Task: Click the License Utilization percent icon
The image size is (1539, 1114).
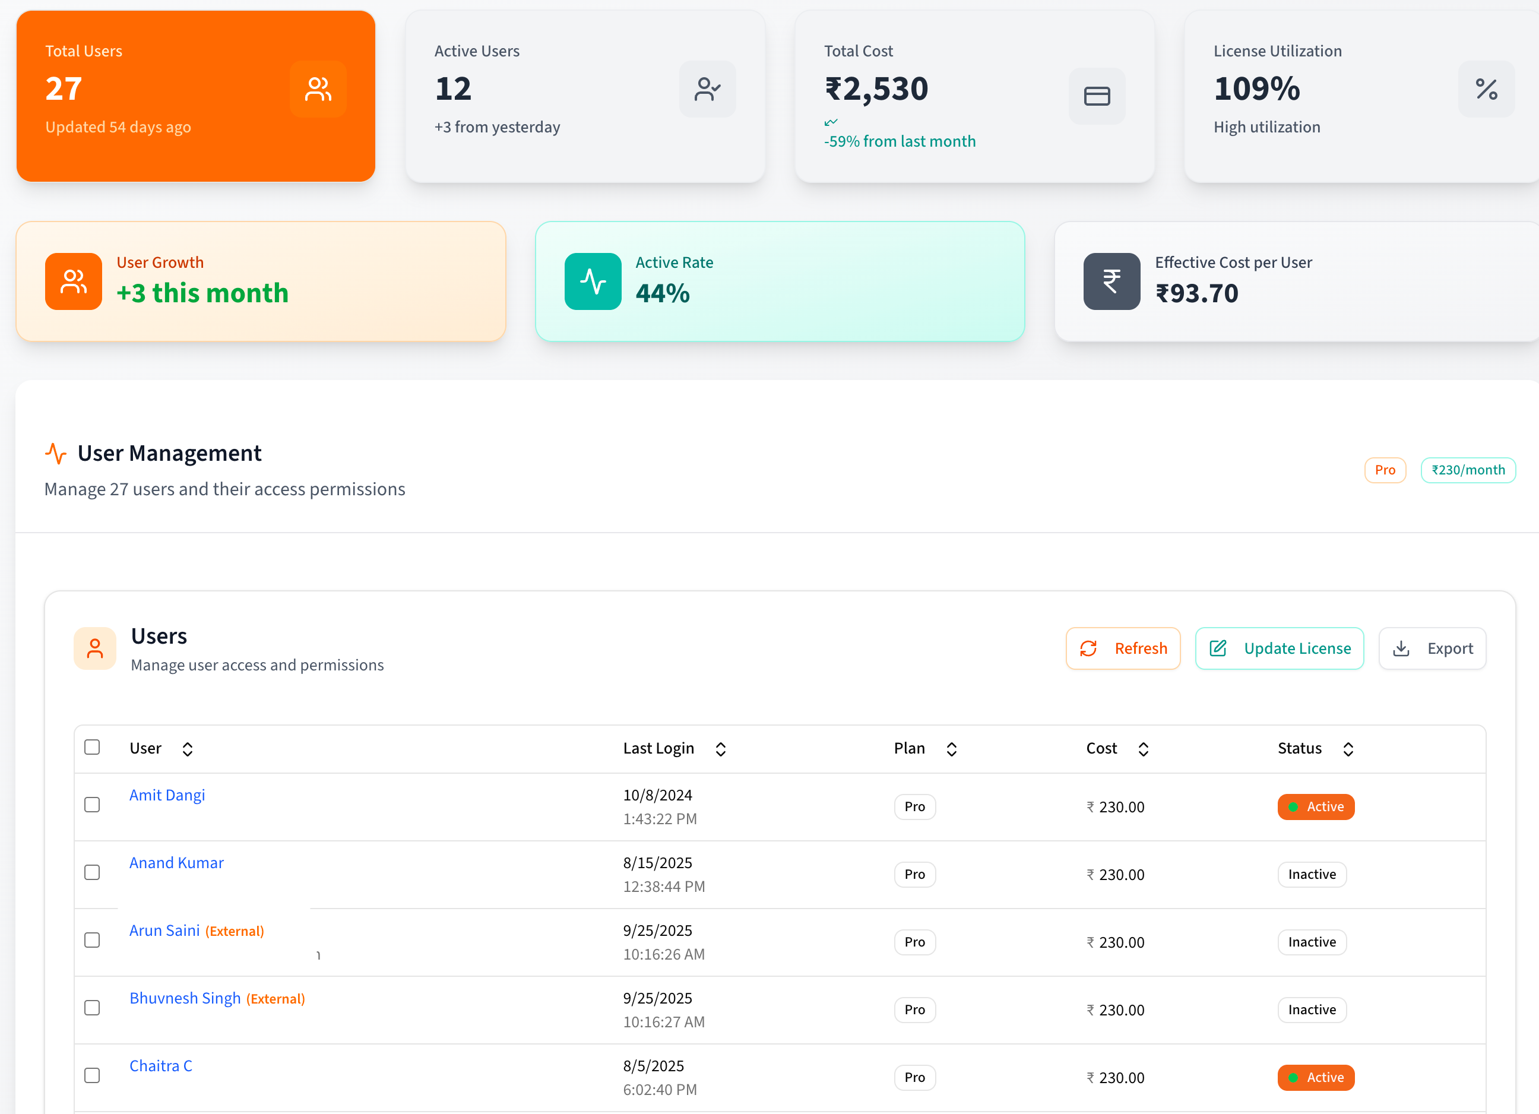Action: [1486, 89]
